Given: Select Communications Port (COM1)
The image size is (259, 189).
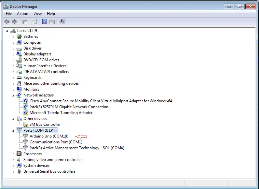Looking at the screenshot, I should point(56,142).
